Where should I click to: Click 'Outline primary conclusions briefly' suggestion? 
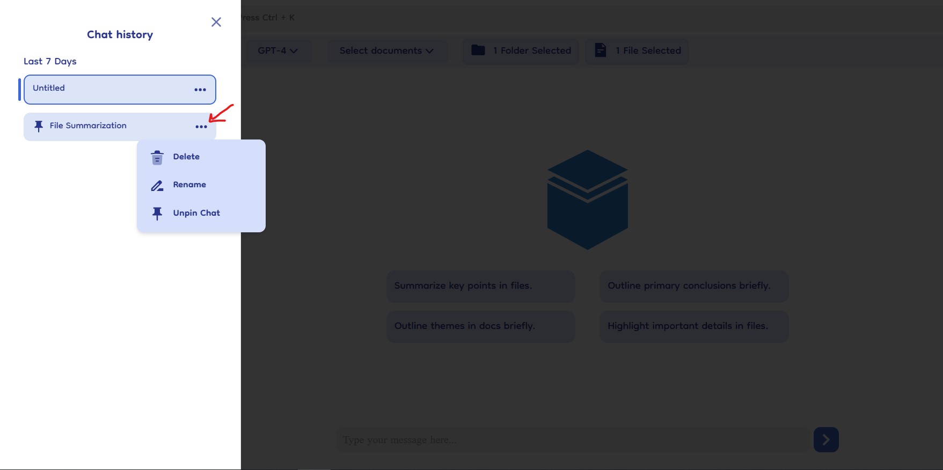pos(693,286)
